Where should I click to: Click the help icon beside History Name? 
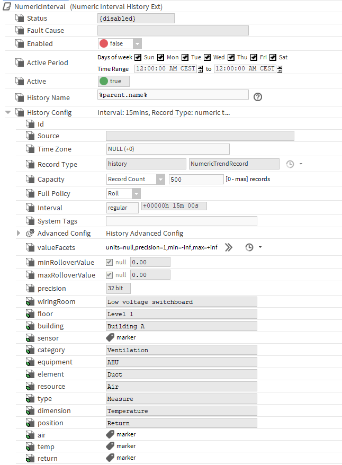258,97
